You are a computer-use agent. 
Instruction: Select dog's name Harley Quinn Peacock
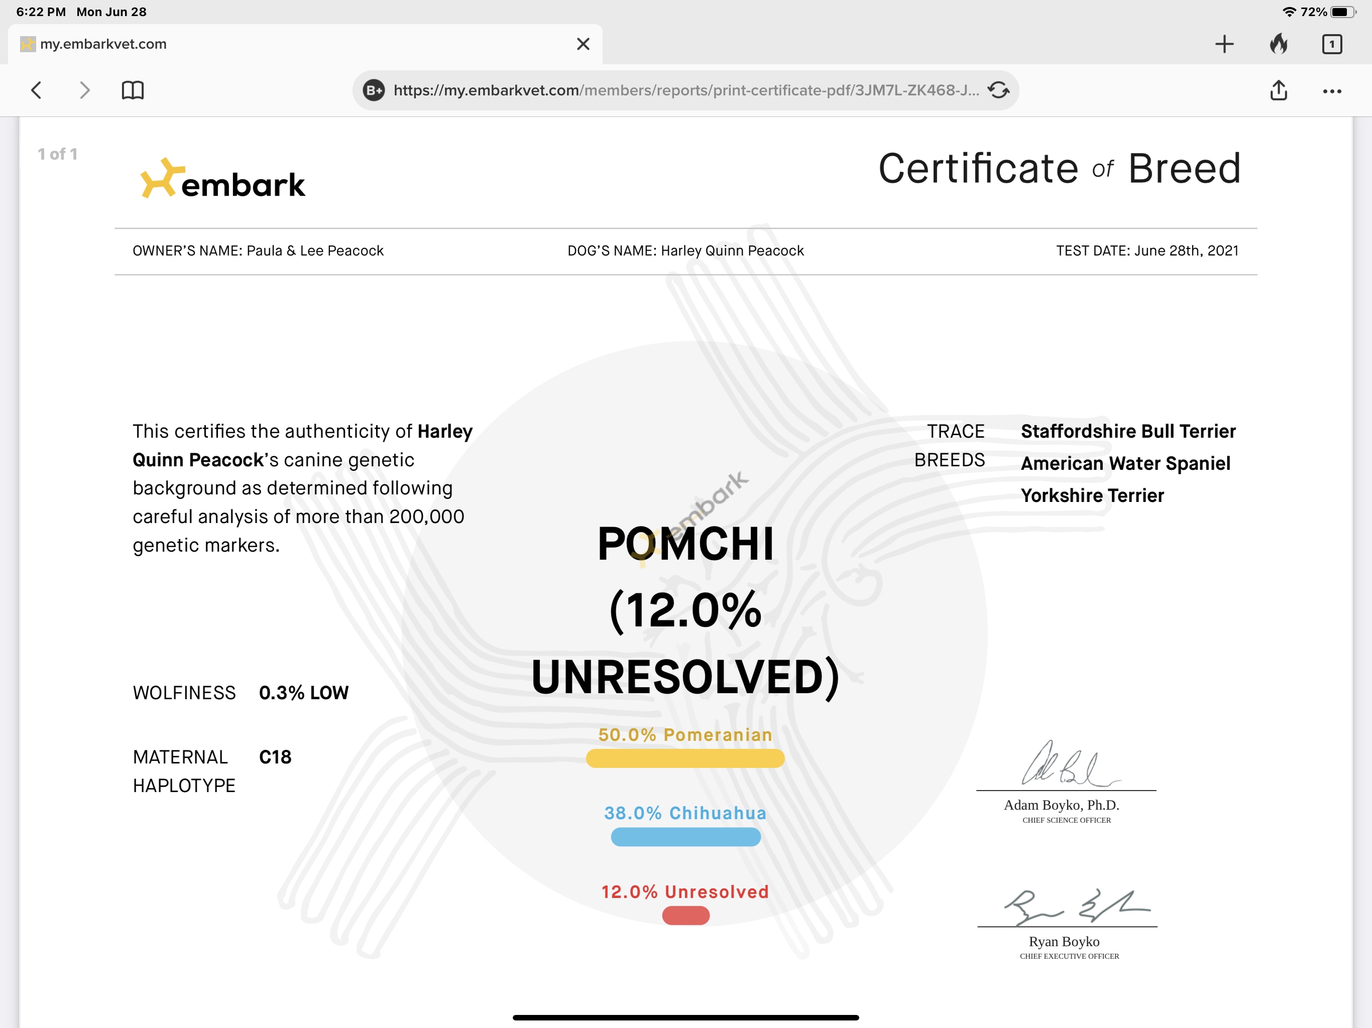click(732, 250)
